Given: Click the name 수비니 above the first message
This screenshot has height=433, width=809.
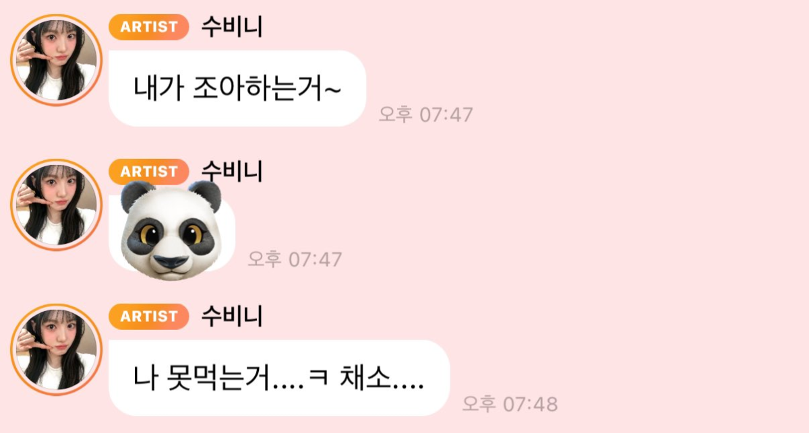Looking at the screenshot, I should click(232, 27).
